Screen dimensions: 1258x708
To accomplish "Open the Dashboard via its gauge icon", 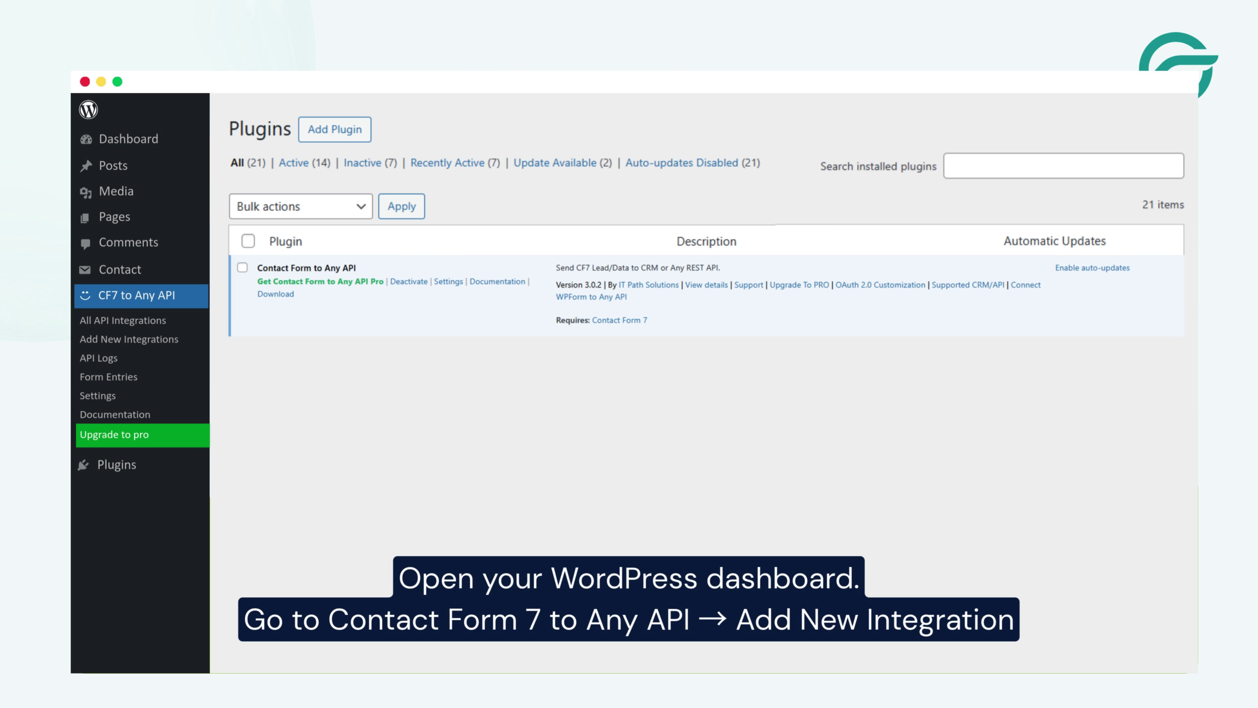I will 86,139.
